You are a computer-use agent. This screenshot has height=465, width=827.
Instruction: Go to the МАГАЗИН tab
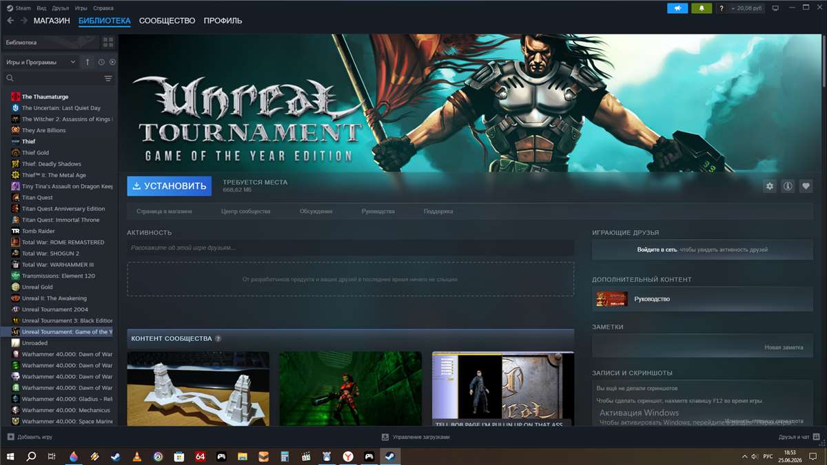[x=52, y=21]
